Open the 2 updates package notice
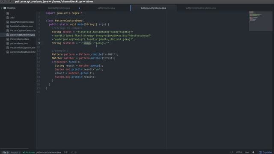This screenshot has width=274, height=154. pyautogui.click(x=265, y=152)
